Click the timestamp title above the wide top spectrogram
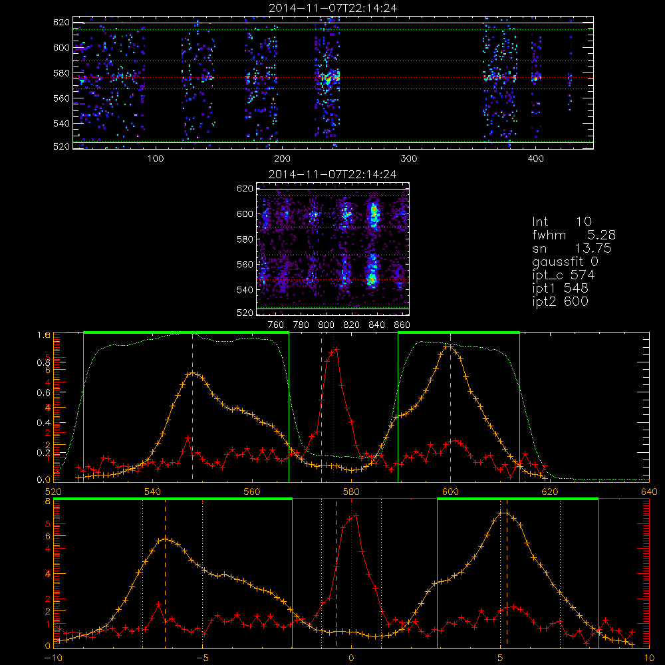Image resolution: width=665 pixels, height=665 pixels. [x=333, y=8]
